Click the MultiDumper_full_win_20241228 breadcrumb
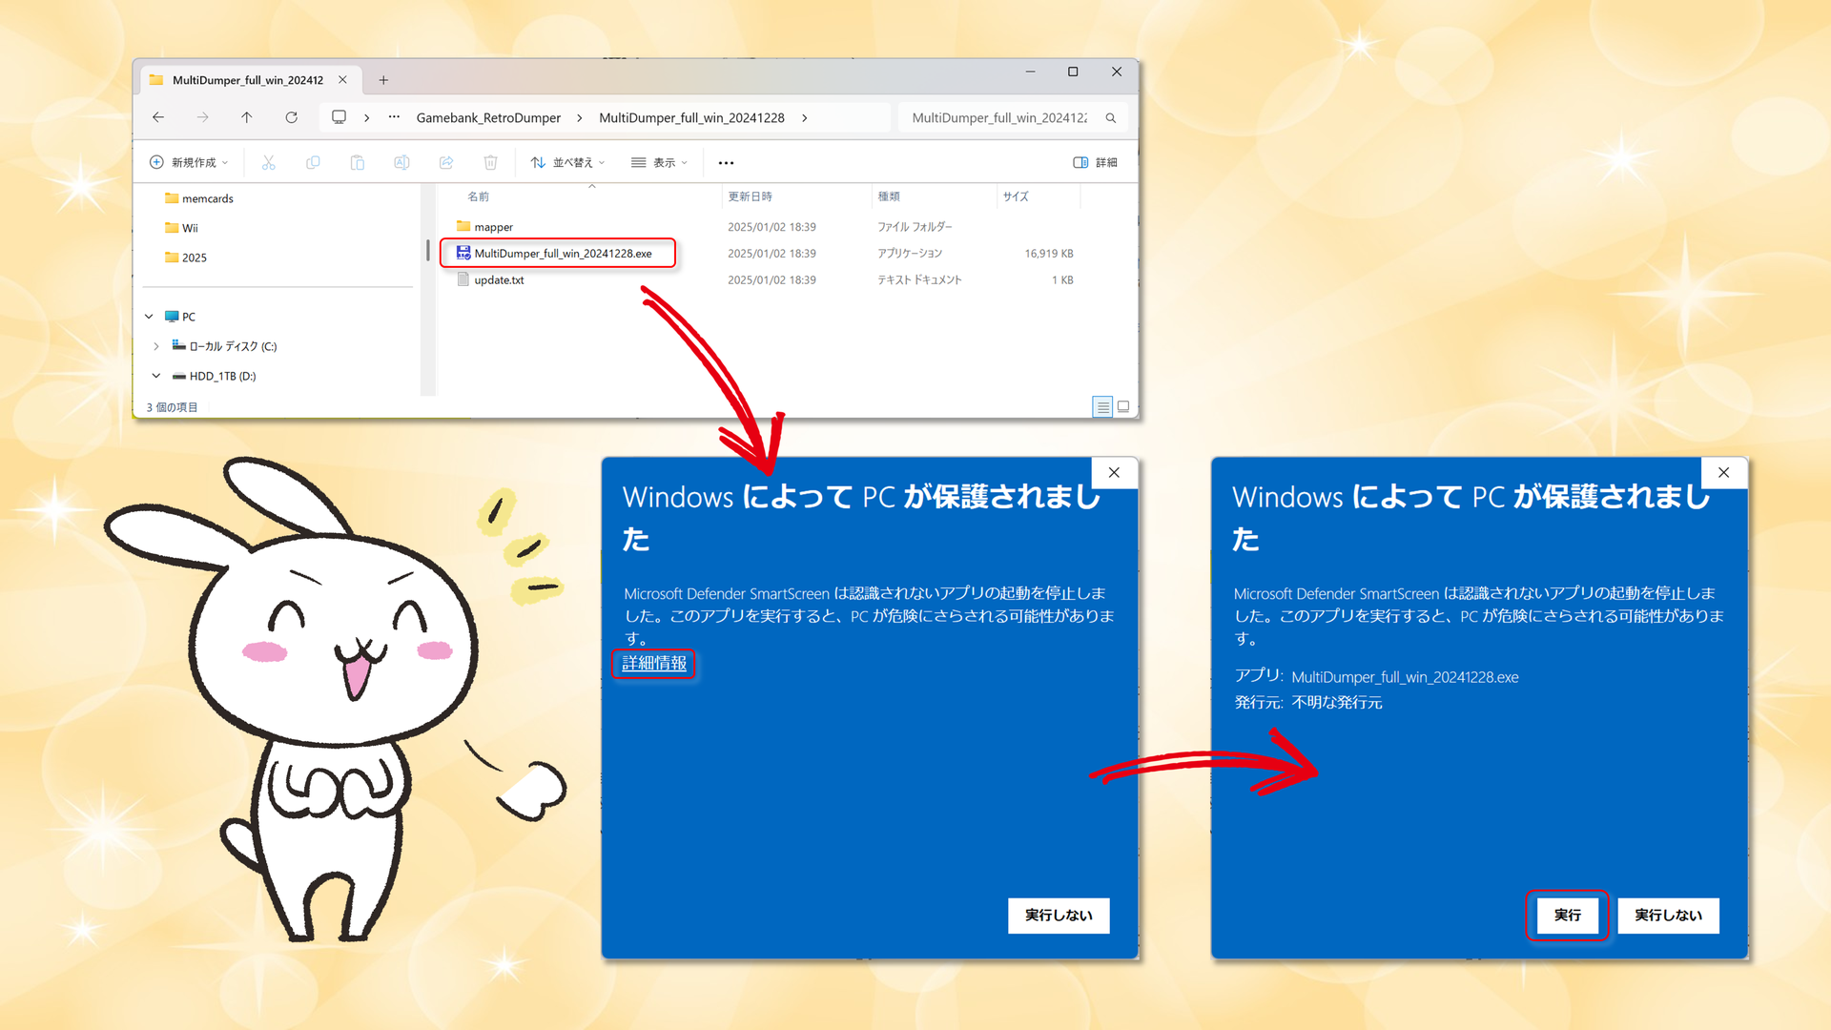 pos(691,118)
